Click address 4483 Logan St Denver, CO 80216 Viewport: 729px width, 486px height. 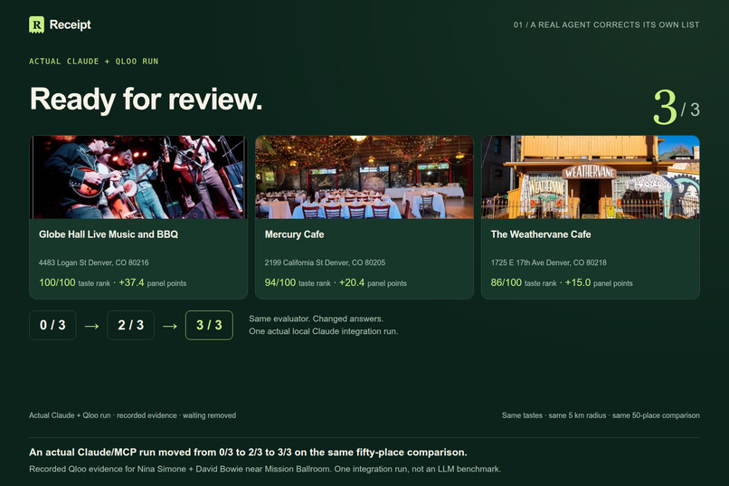tap(94, 262)
